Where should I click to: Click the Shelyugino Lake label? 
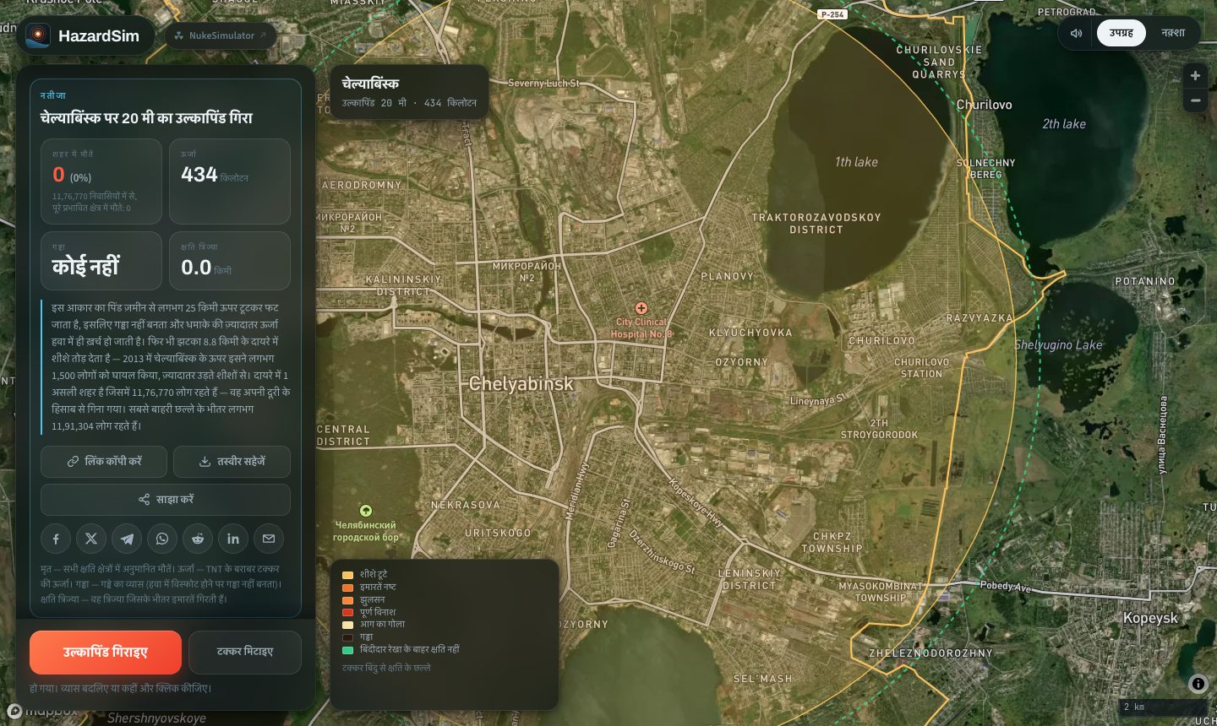point(1058,344)
